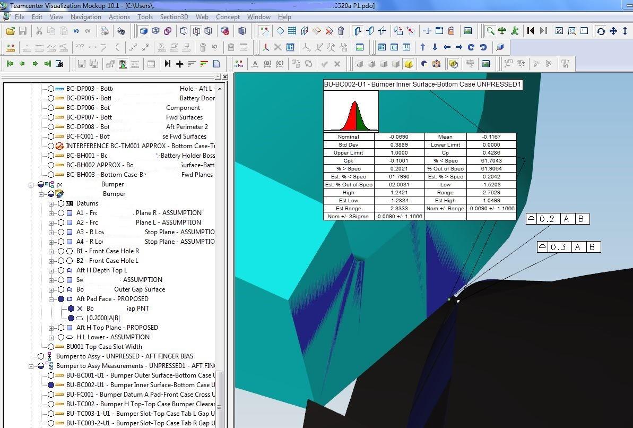The width and height of the screenshot is (633, 428).
Task: Click the green go-to-first arrow icon
Action: (x=10, y=64)
